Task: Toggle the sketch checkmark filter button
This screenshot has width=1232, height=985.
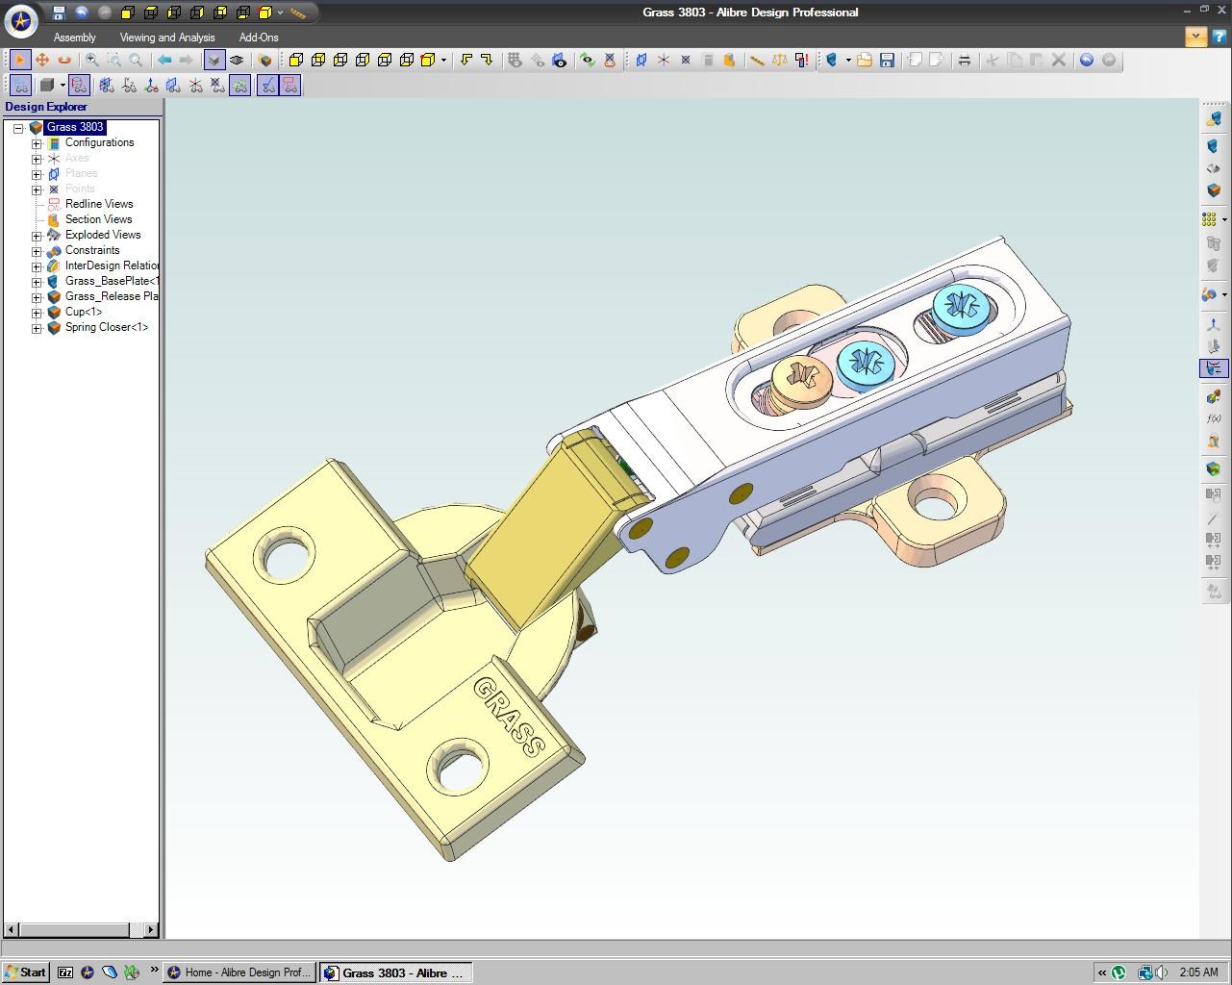Action: click(x=267, y=85)
